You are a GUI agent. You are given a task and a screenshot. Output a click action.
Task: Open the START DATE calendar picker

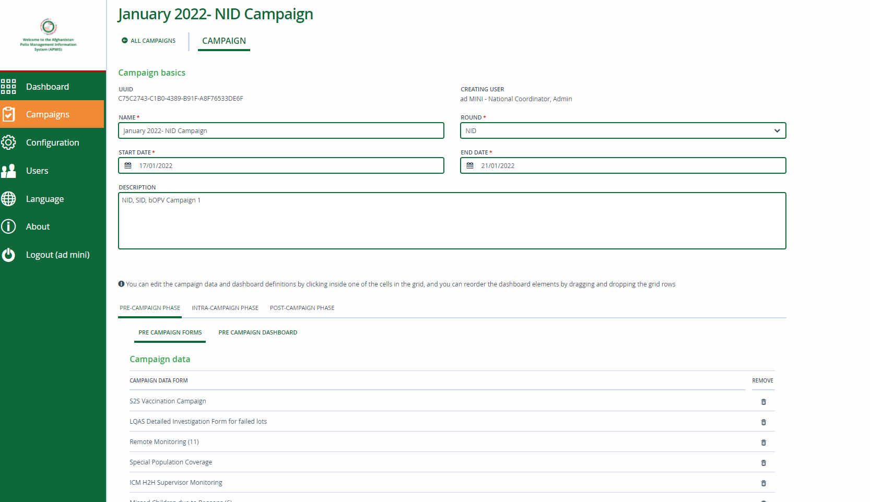128,165
